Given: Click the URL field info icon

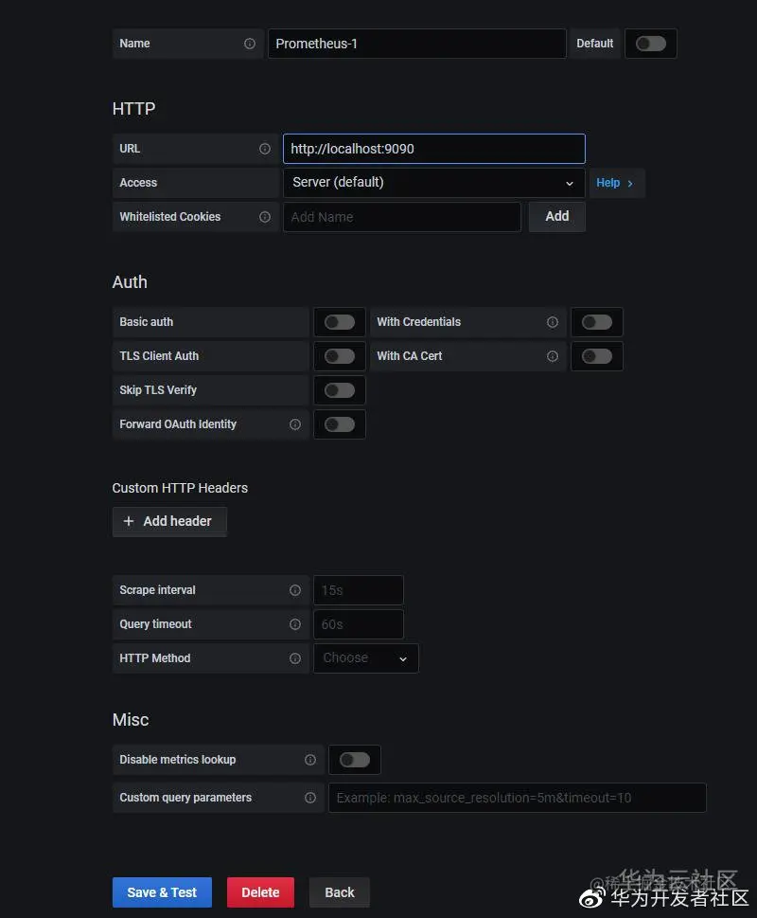Looking at the screenshot, I should 265,149.
